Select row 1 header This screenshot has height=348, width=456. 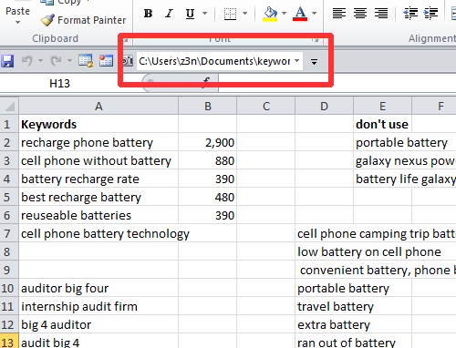click(x=9, y=125)
